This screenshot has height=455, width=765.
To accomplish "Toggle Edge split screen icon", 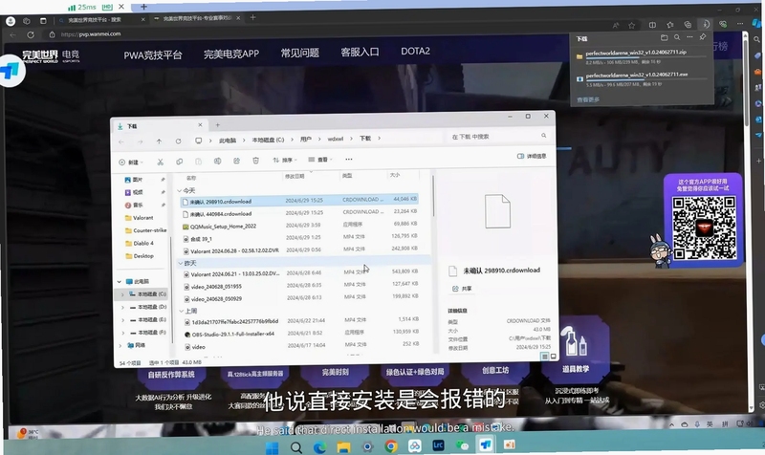I will click(x=652, y=25).
